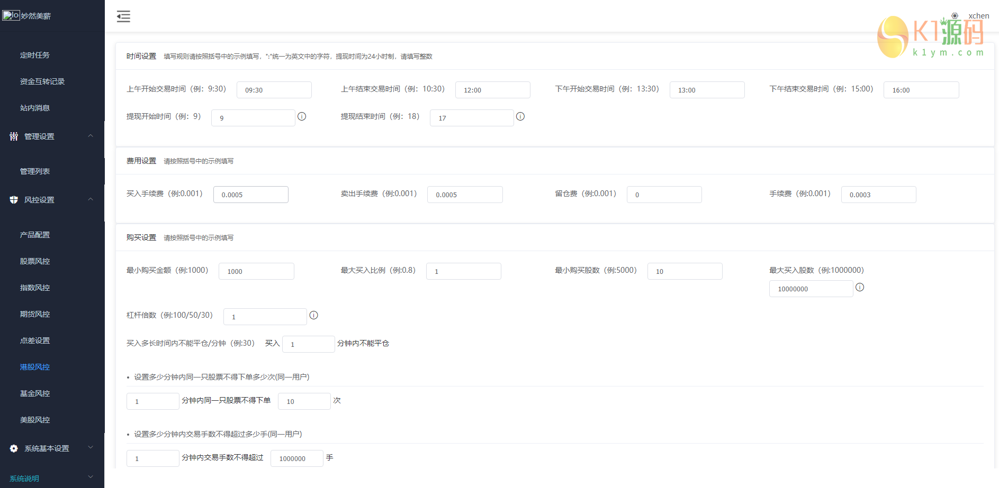Click info icon next to max buy shares
The width and height of the screenshot is (999, 488).
(x=860, y=287)
